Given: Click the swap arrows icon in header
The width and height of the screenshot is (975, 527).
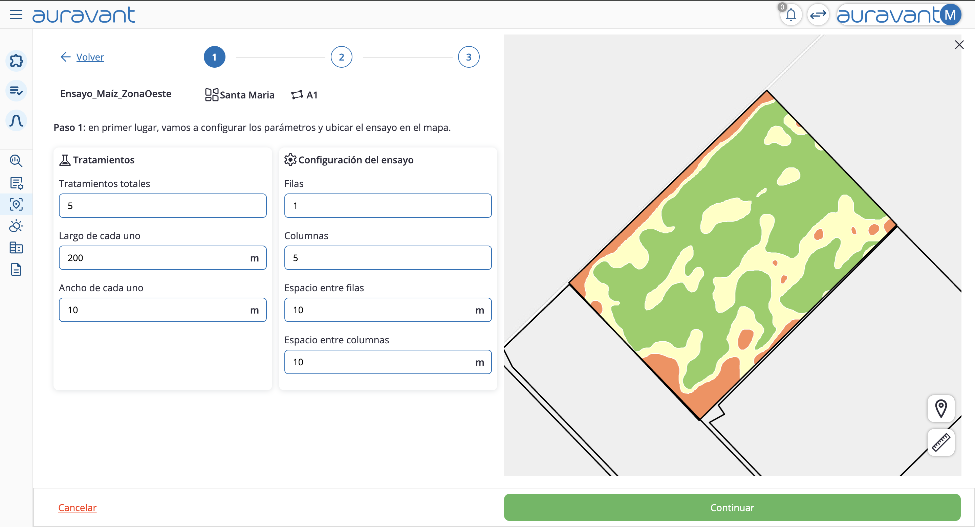Looking at the screenshot, I should coord(818,15).
